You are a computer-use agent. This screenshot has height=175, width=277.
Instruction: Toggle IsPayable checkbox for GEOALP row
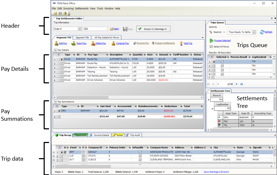click(140, 152)
